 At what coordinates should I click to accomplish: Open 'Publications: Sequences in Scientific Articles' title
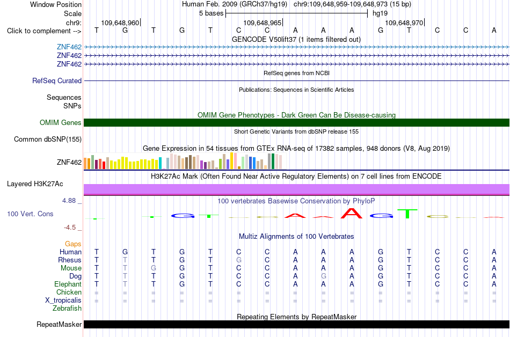(x=296, y=90)
